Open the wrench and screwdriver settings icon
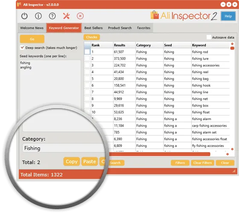239x213 pixels. click(66, 16)
